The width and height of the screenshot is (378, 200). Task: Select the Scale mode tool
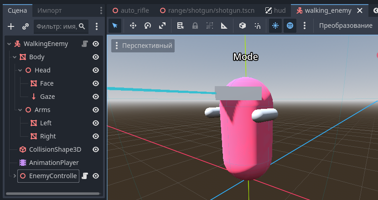pos(162,26)
